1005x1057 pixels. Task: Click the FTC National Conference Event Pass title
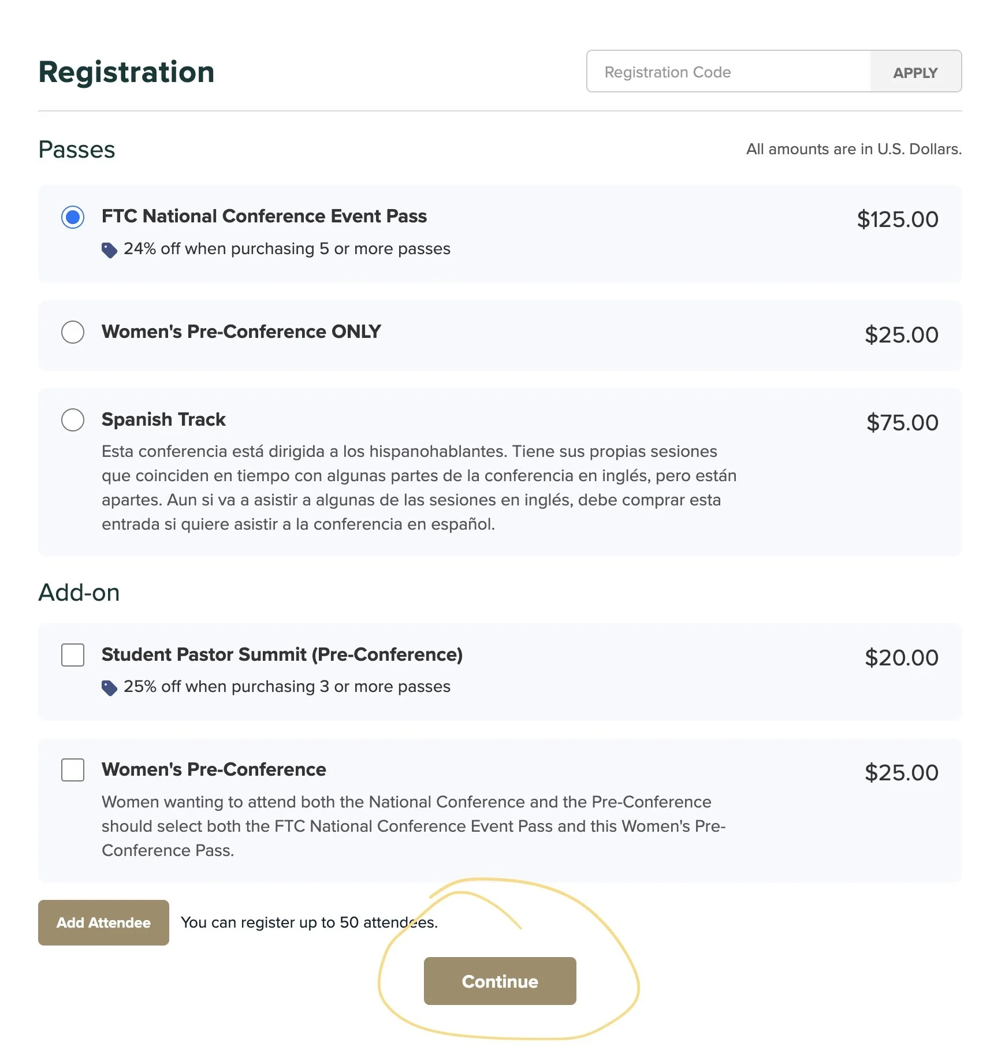pos(264,216)
